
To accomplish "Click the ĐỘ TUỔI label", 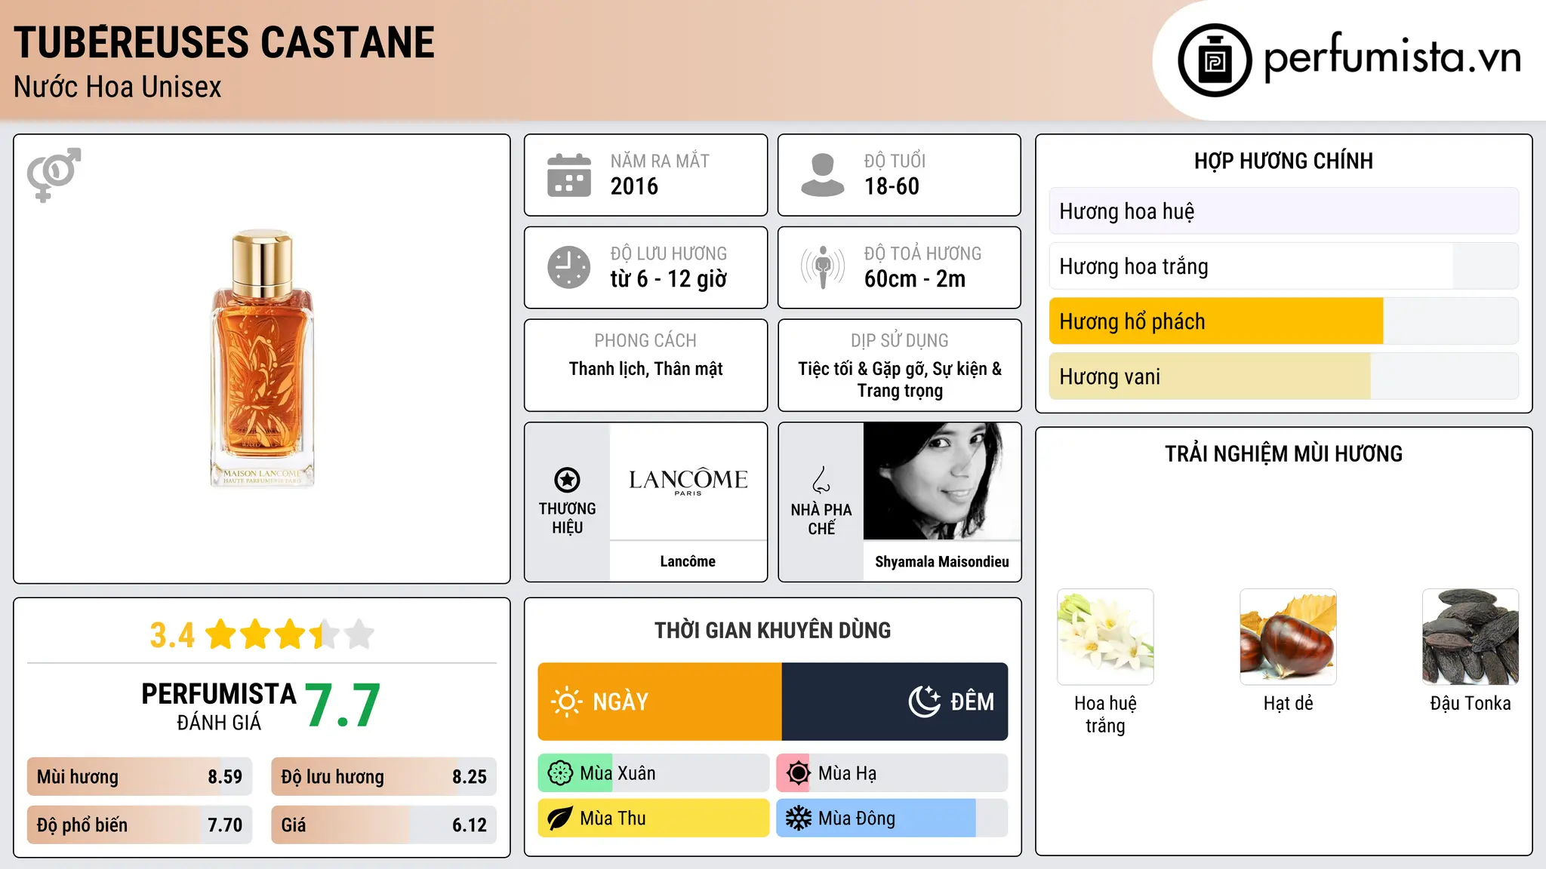I will tap(895, 161).
